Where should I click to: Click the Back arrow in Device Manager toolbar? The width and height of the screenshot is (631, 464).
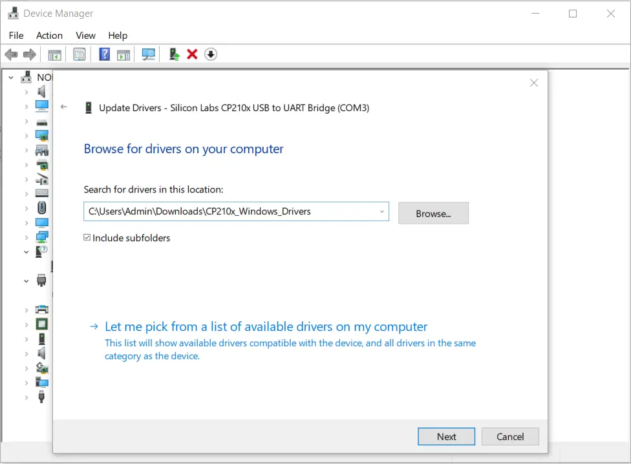tap(11, 54)
